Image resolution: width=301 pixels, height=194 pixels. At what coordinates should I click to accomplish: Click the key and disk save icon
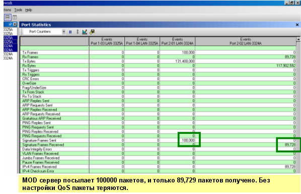[92, 32]
